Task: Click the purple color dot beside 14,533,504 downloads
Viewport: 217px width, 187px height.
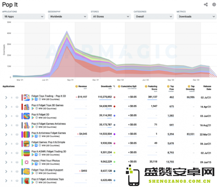Action: coord(114,134)
